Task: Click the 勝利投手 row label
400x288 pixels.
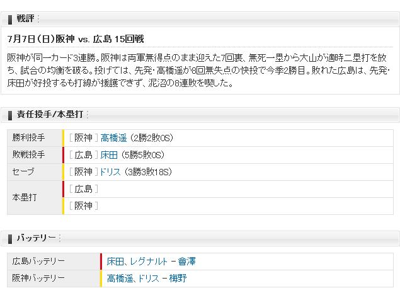Action: 28,138
